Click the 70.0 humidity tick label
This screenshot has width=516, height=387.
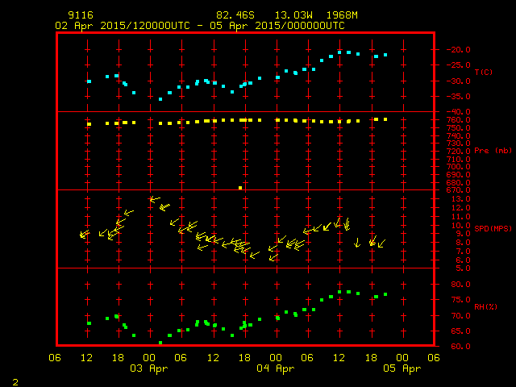point(460,315)
